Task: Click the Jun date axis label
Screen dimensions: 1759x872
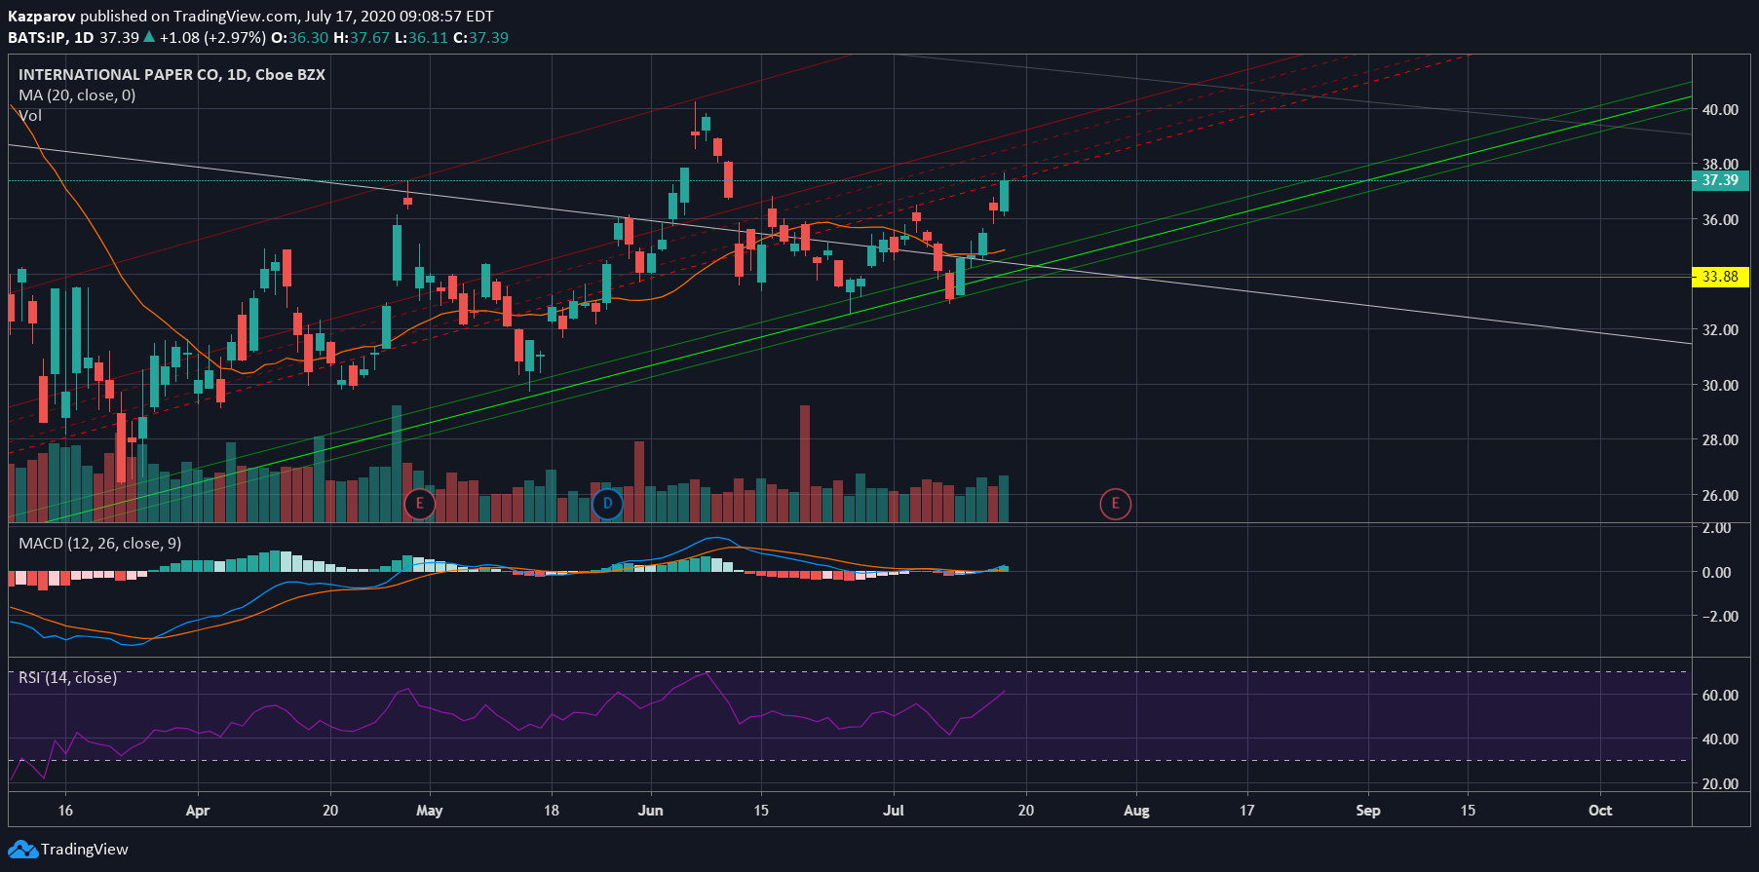Action: (x=650, y=811)
